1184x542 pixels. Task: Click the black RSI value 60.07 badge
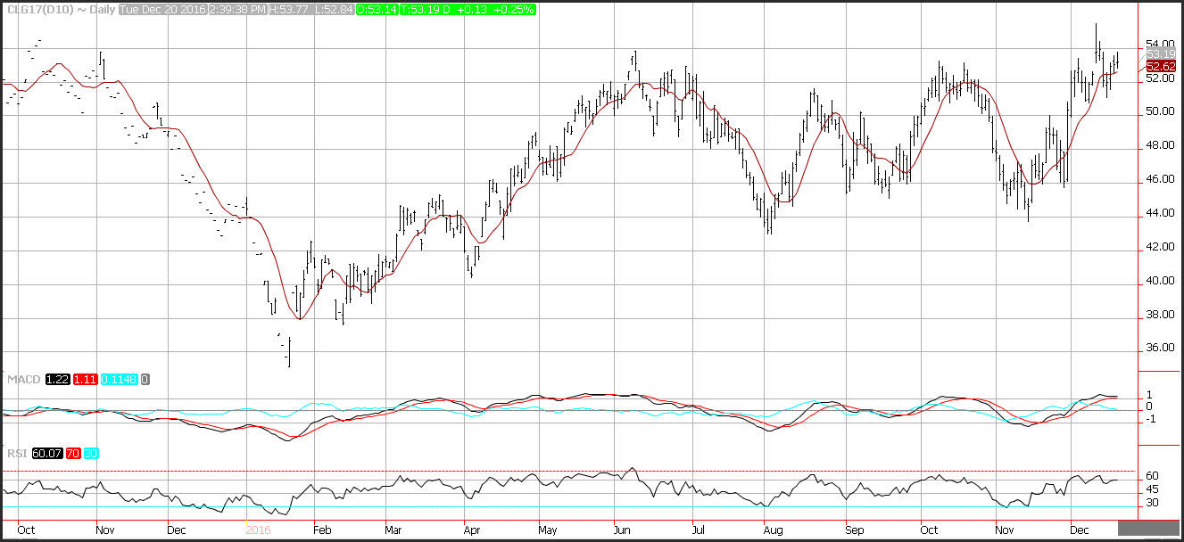point(41,453)
